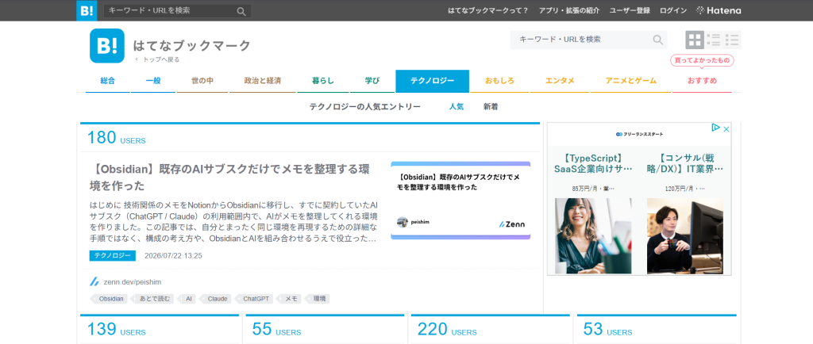Select the AI tag

pos(187,299)
